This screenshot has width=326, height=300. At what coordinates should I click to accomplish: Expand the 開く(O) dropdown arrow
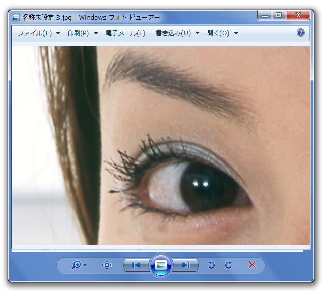[236, 33]
